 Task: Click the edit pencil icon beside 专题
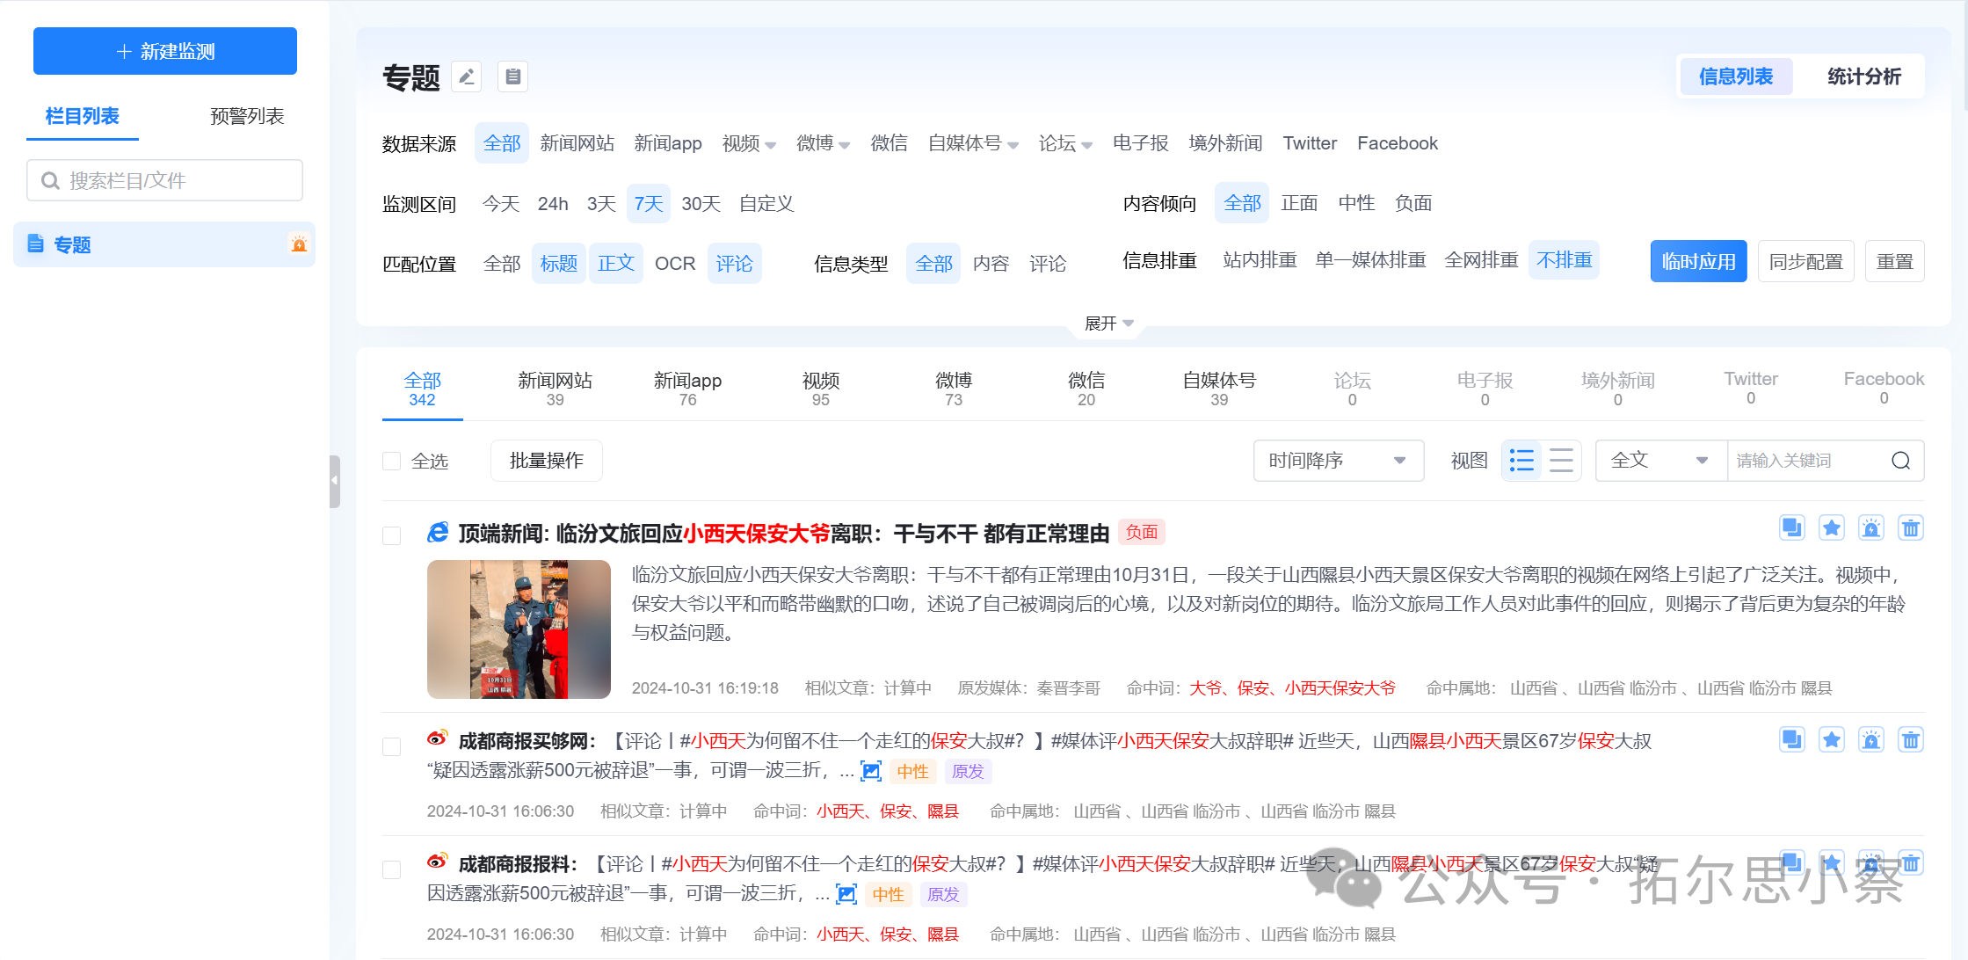click(x=467, y=77)
